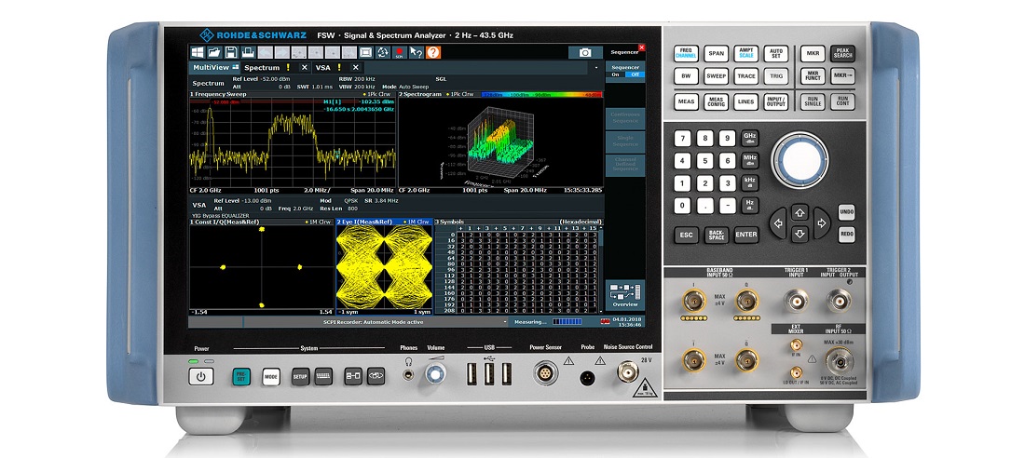Click the red SCPI recorder icon
The height and width of the screenshot is (458, 1025).
[x=399, y=52]
